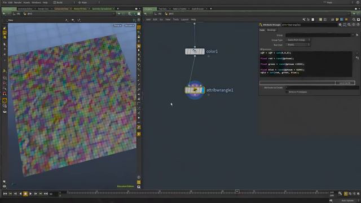The width and height of the screenshot is (361, 203).
Task: Toggle real-time playback icon in timeline
Action: click(x=346, y=194)
